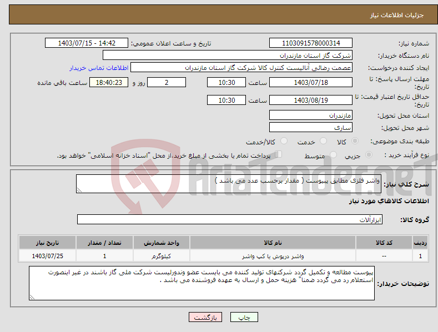Click the تعداد / مقدار column header
438x332 pixels.
click(104, 243)
